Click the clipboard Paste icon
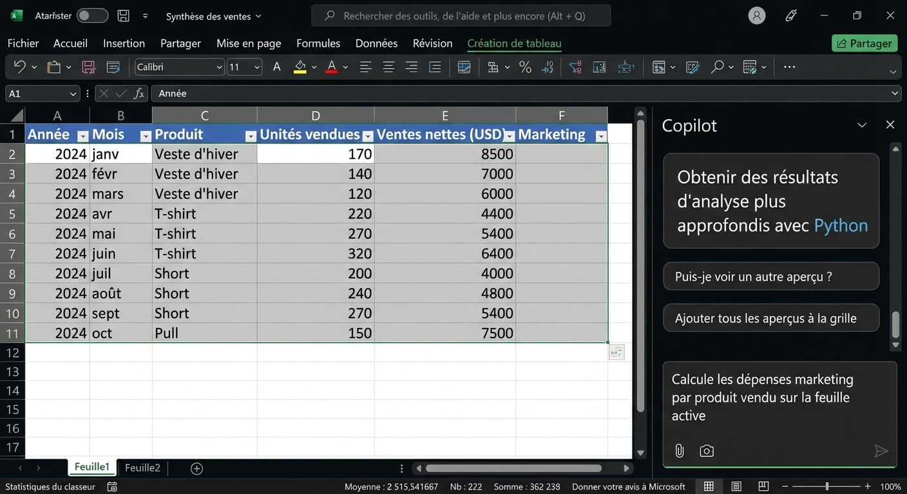 pyautogui.click(x=54, y=66)
